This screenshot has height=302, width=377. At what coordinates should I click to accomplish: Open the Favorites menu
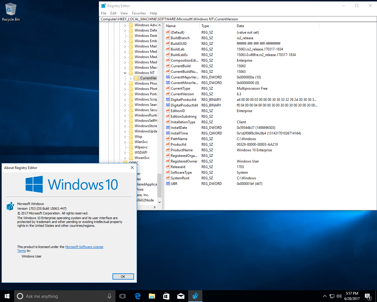[139, 13]
